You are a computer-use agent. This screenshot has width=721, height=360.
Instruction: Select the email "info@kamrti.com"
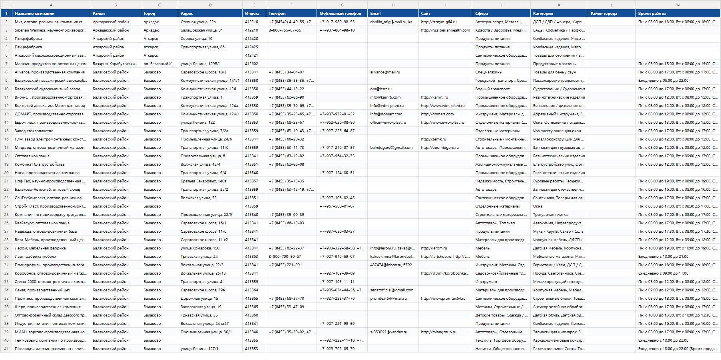[x=393, y=97]
